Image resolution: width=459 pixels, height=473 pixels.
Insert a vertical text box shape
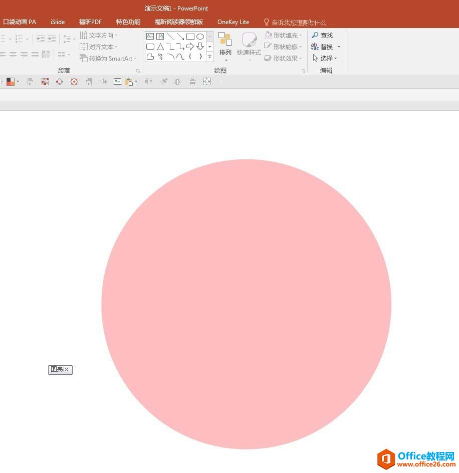click(x=160, y=37)
